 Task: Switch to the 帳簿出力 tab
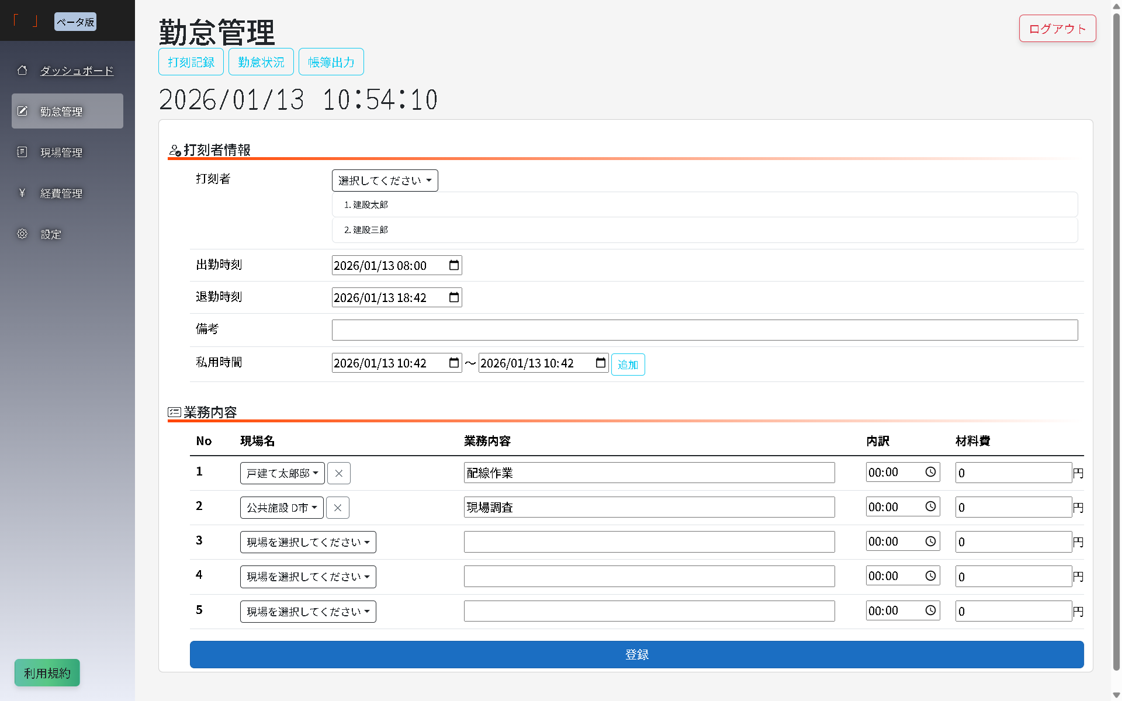tap(331, 61)
